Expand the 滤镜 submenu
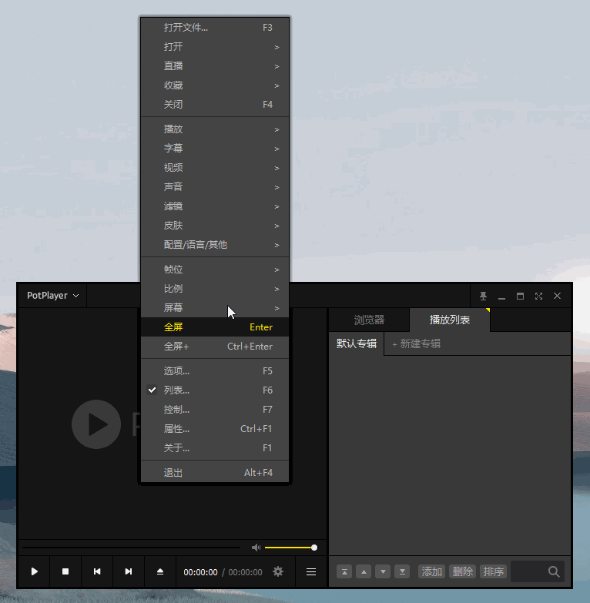Viewport: 590px width, 603px height. [x=215, y=206]
